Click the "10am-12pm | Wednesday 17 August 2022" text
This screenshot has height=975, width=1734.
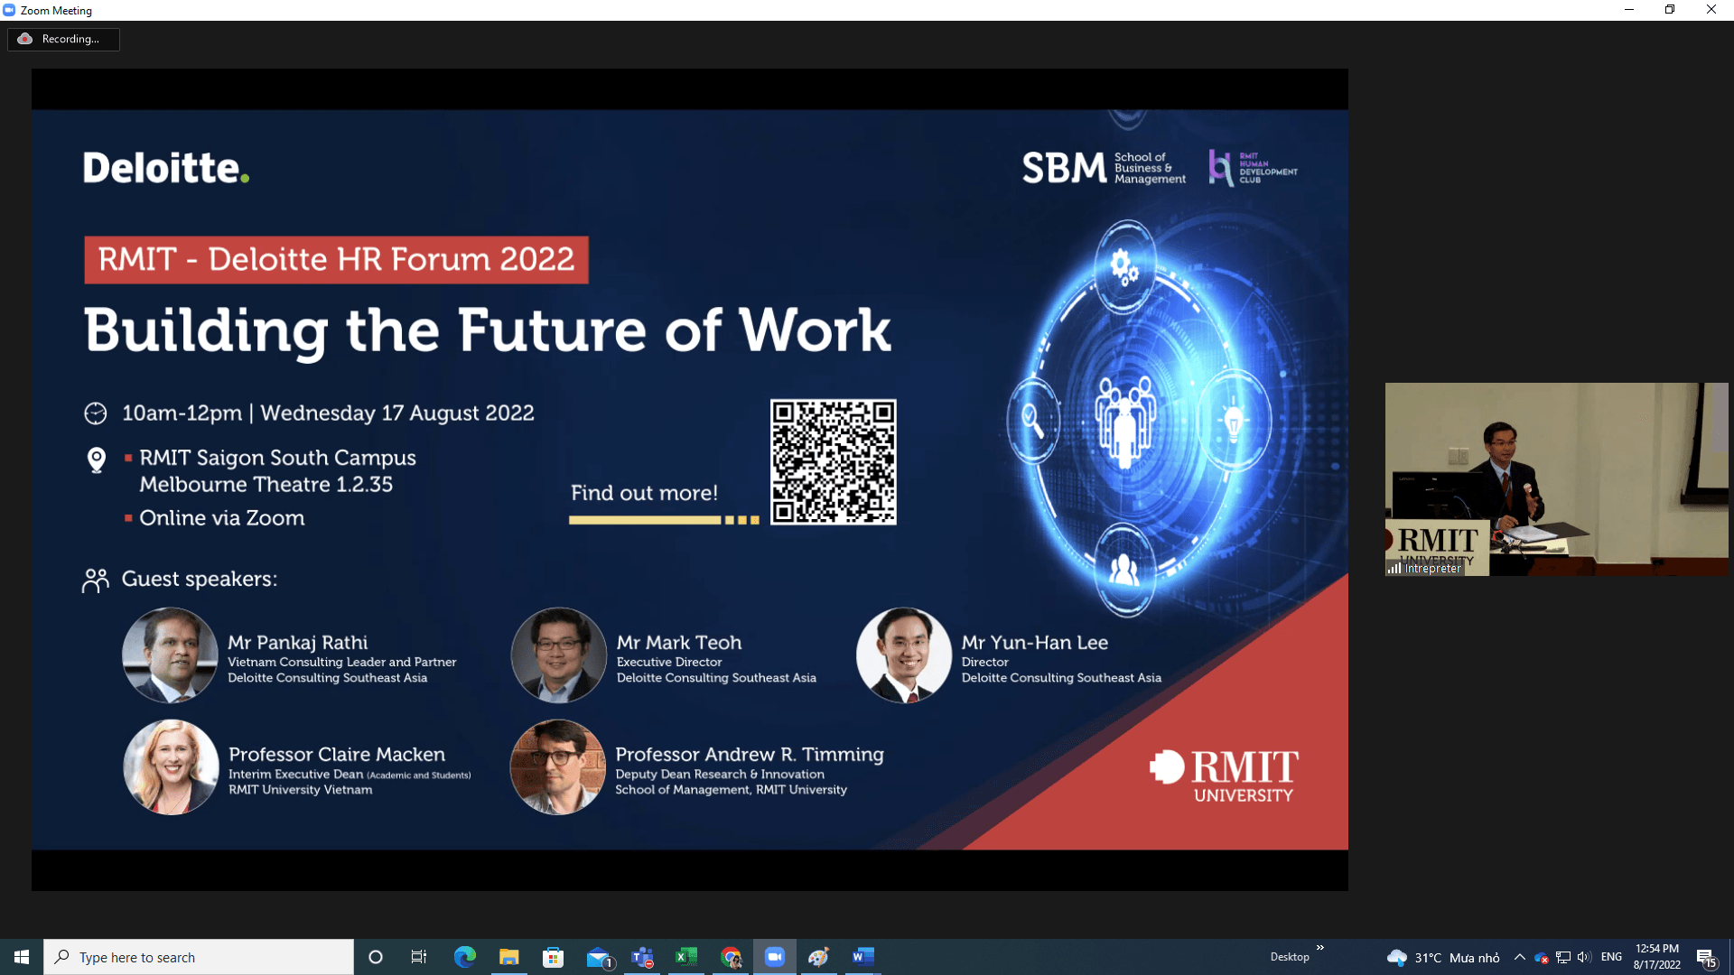pyautogui.click(x=328, y=413)
